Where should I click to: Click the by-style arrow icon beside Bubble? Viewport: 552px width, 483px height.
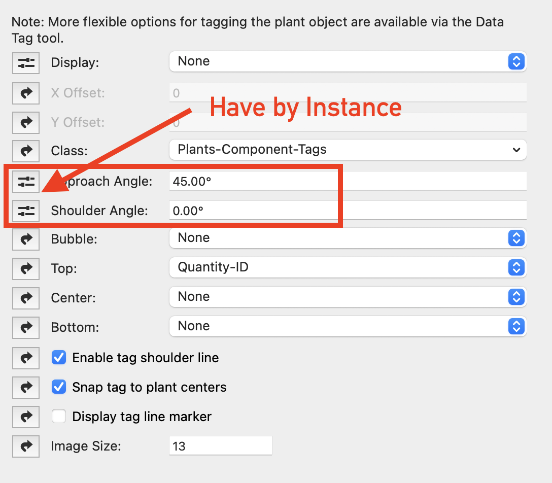point(26,238)
